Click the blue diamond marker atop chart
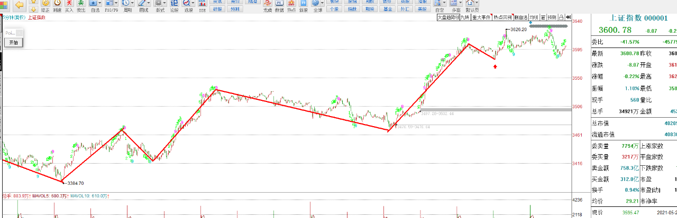677x218 pixels. (x=530, y=22)
